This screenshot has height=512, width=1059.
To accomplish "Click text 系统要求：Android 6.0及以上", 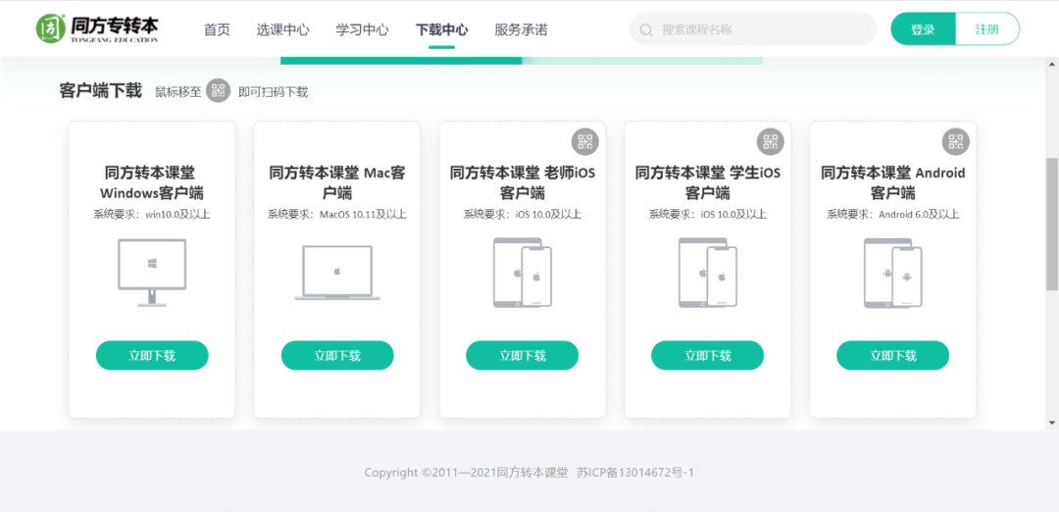I will coord(893,215).
